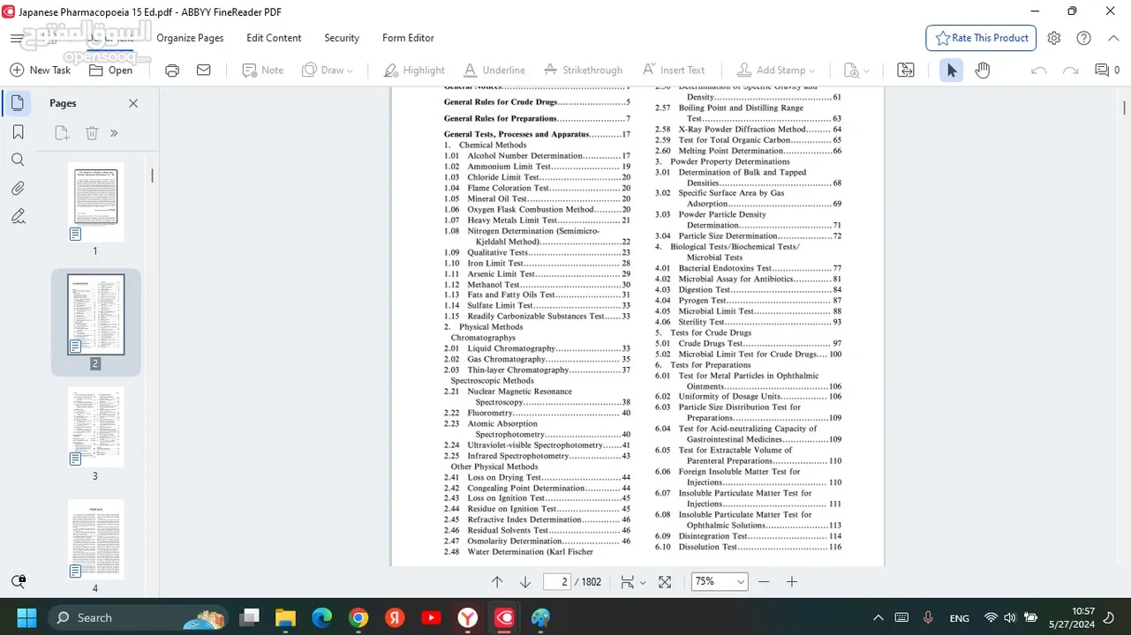Open the comments panel icon
The image size is (1131, 635).
point(1107,71)
